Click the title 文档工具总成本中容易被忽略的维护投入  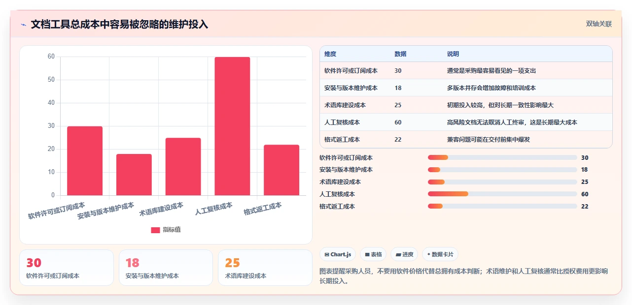click(x=119, y=24)
